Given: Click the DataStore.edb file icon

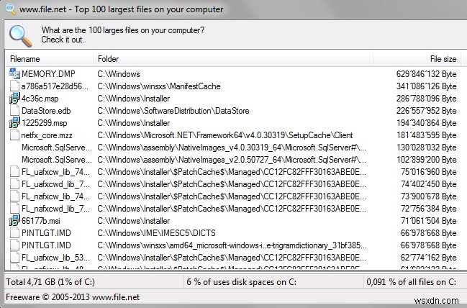Looking at the screenshot, I should [x=14, y=111].
